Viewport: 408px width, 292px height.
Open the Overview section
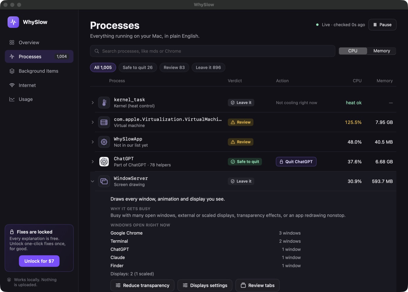coord(39,43)
